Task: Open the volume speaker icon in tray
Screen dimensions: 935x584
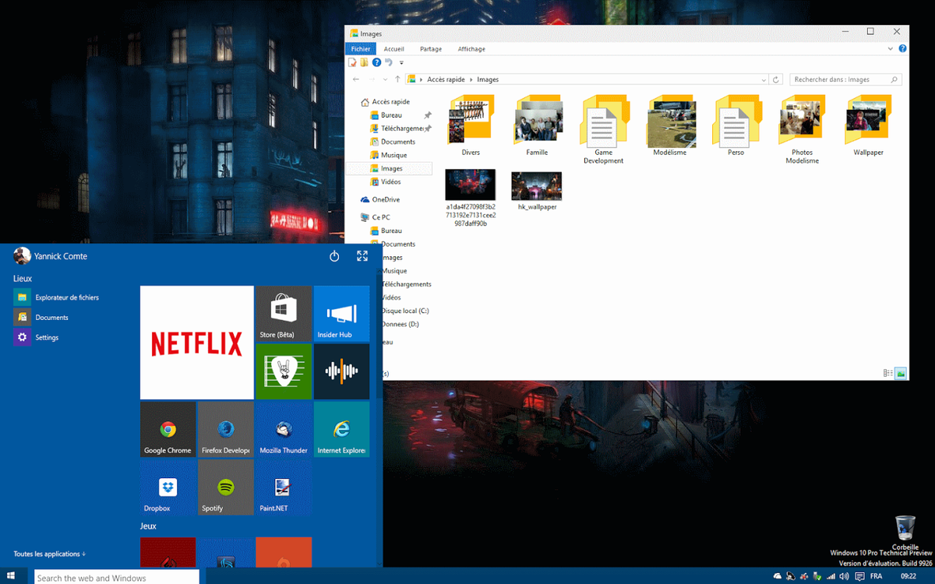Action: pos(845,577)
